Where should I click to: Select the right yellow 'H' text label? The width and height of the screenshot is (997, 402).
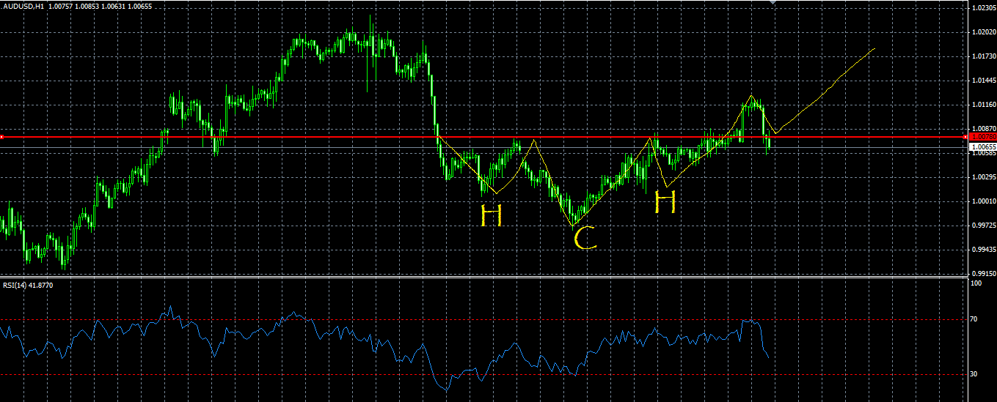(665, 202)
